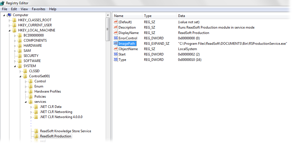Select the DisplayName value entry
Viewport: 292px width, 143px height.
128,33
